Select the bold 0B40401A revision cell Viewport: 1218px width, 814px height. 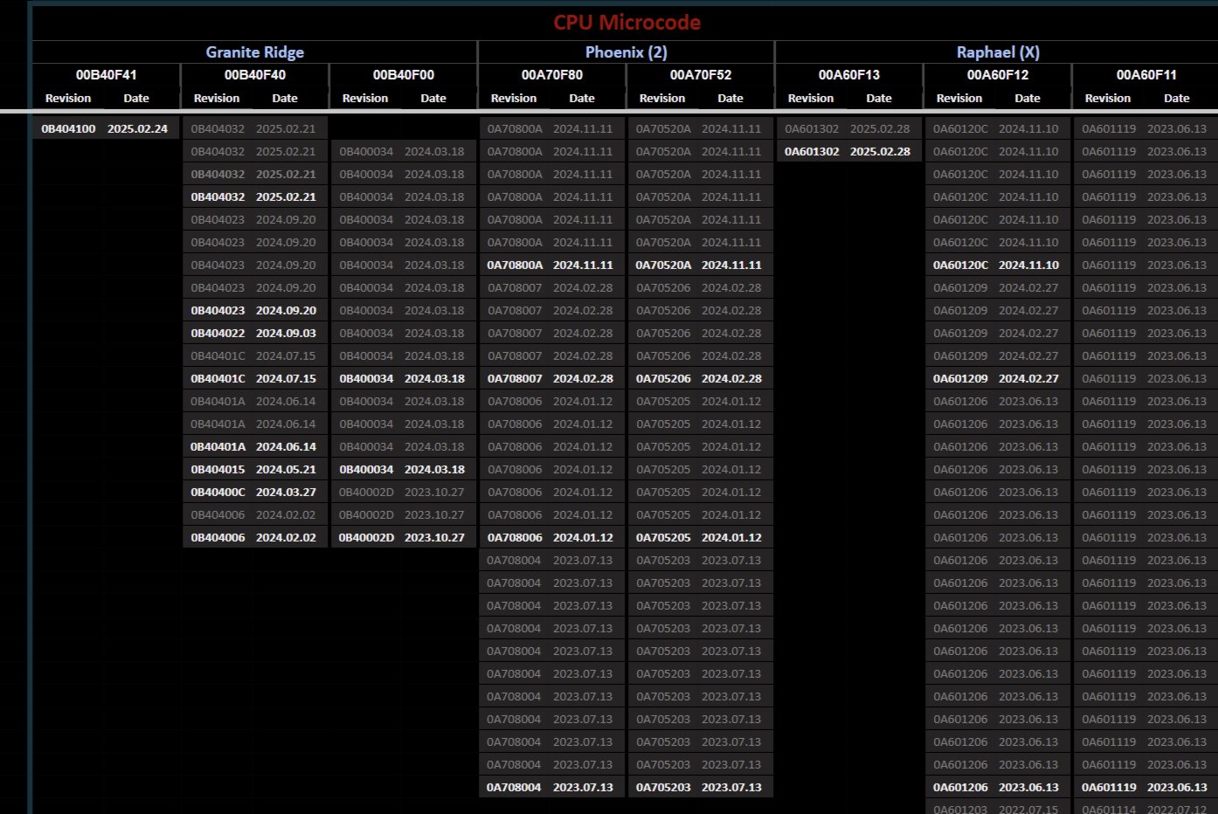click(218, 446)
